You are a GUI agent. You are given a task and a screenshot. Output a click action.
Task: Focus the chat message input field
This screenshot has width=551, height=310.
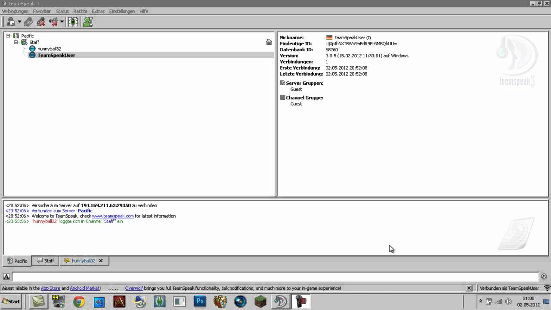275,276
